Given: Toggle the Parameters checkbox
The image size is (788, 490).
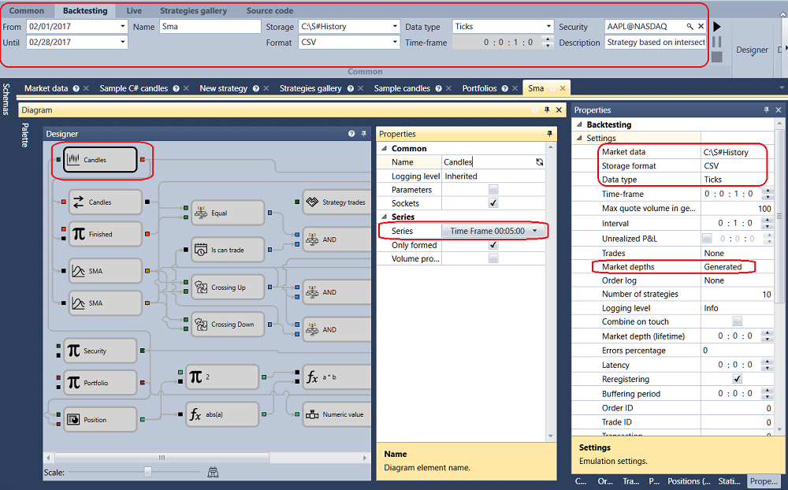Looking at the screenshot, I should 493,190.
